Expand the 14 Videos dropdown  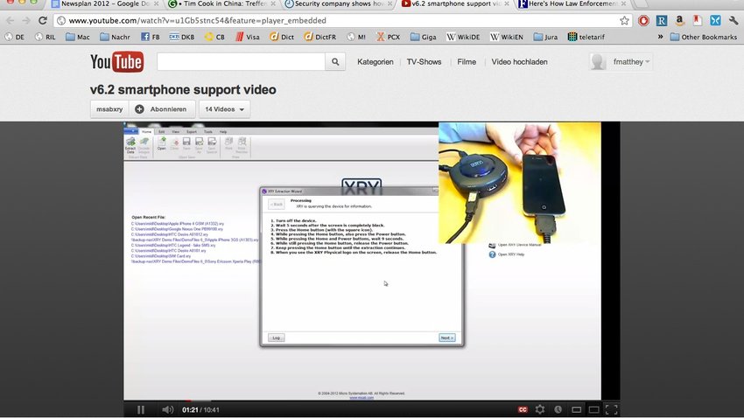[x=224, y=109]
